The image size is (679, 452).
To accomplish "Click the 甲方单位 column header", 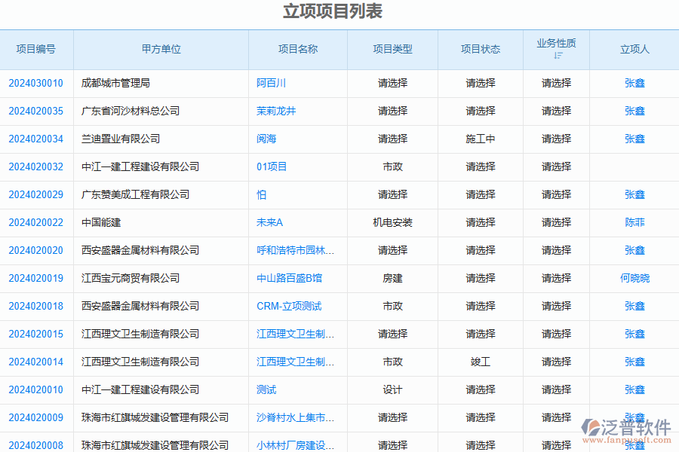I will 161,49.
